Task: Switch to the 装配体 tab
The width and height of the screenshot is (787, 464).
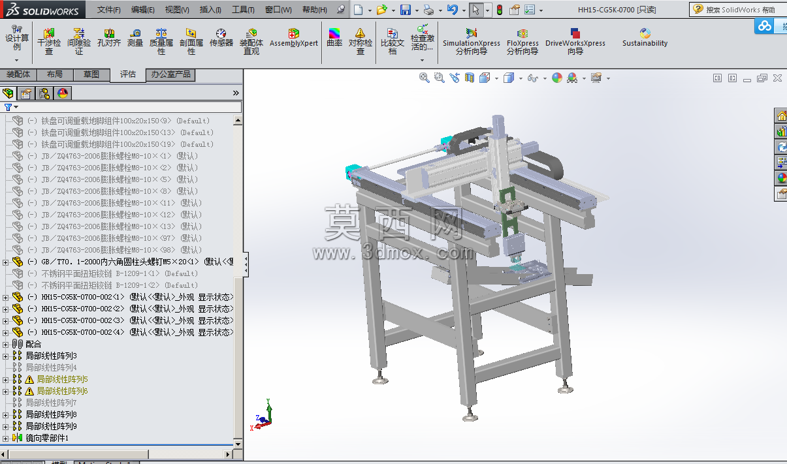Action: [x=18, y=74]
